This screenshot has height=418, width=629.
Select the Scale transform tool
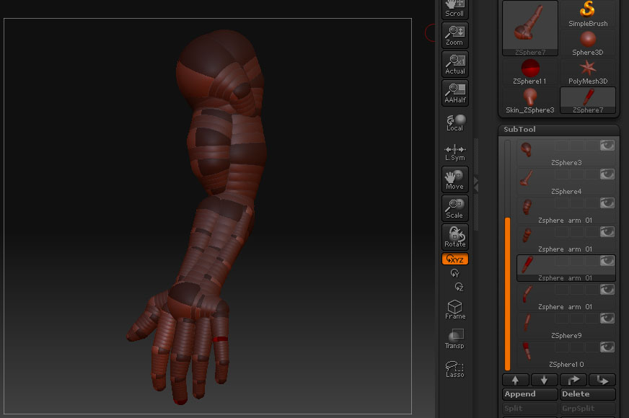point(454,208)
